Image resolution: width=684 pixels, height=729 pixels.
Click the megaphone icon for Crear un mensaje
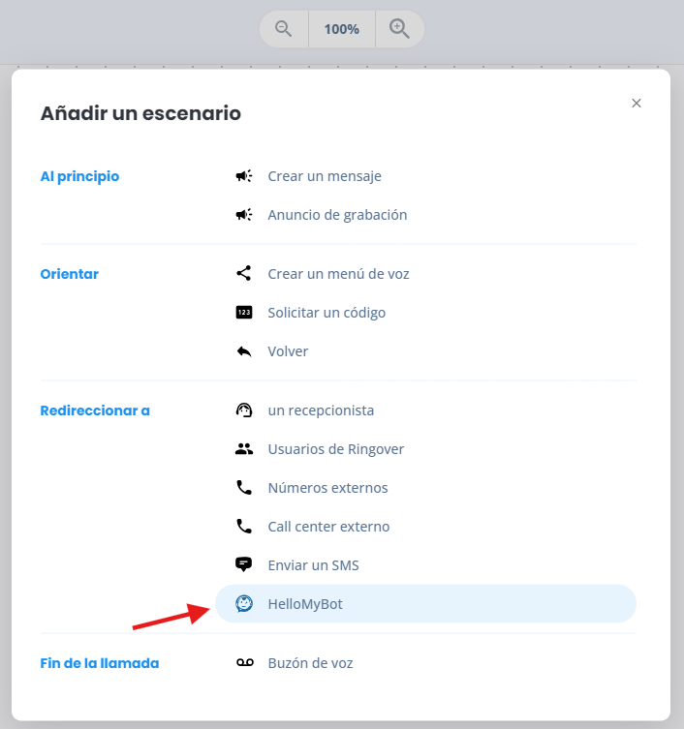244,176
